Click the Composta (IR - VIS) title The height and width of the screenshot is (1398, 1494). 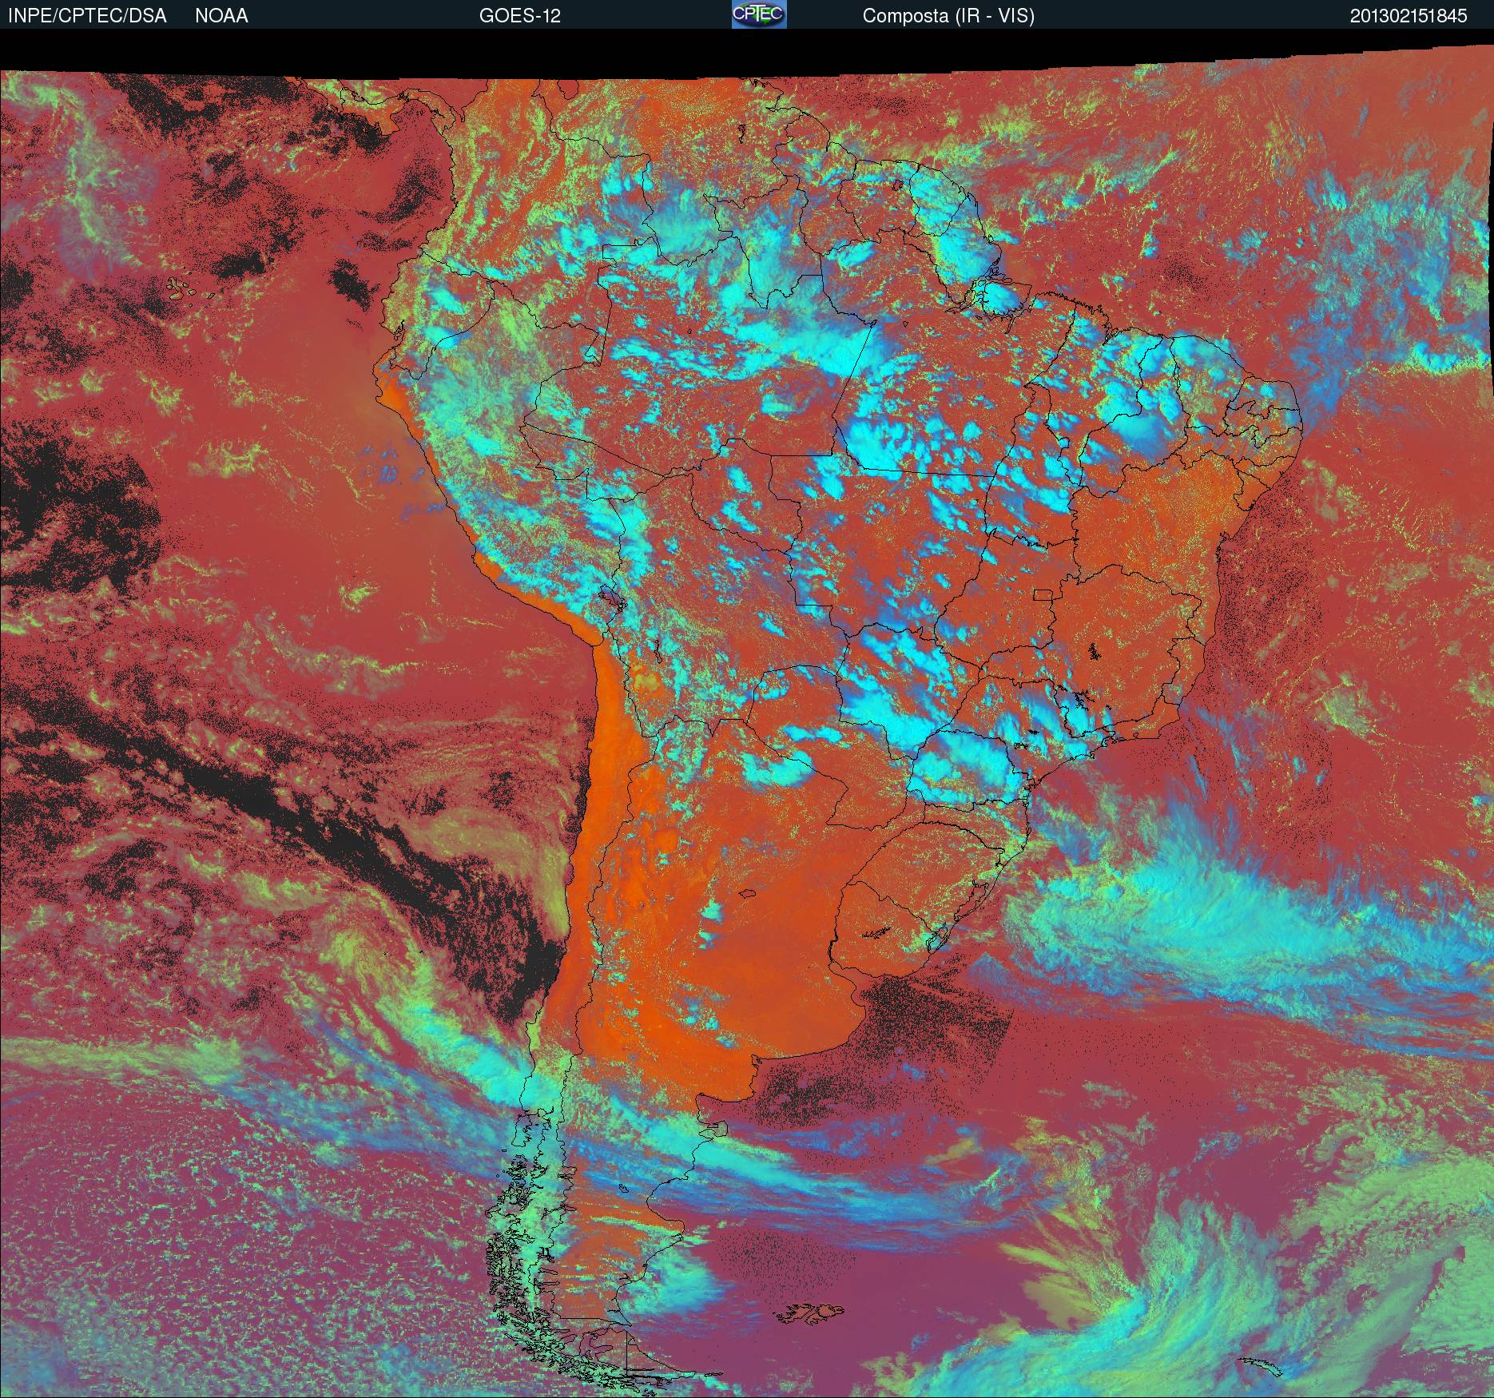click(948, 16)
